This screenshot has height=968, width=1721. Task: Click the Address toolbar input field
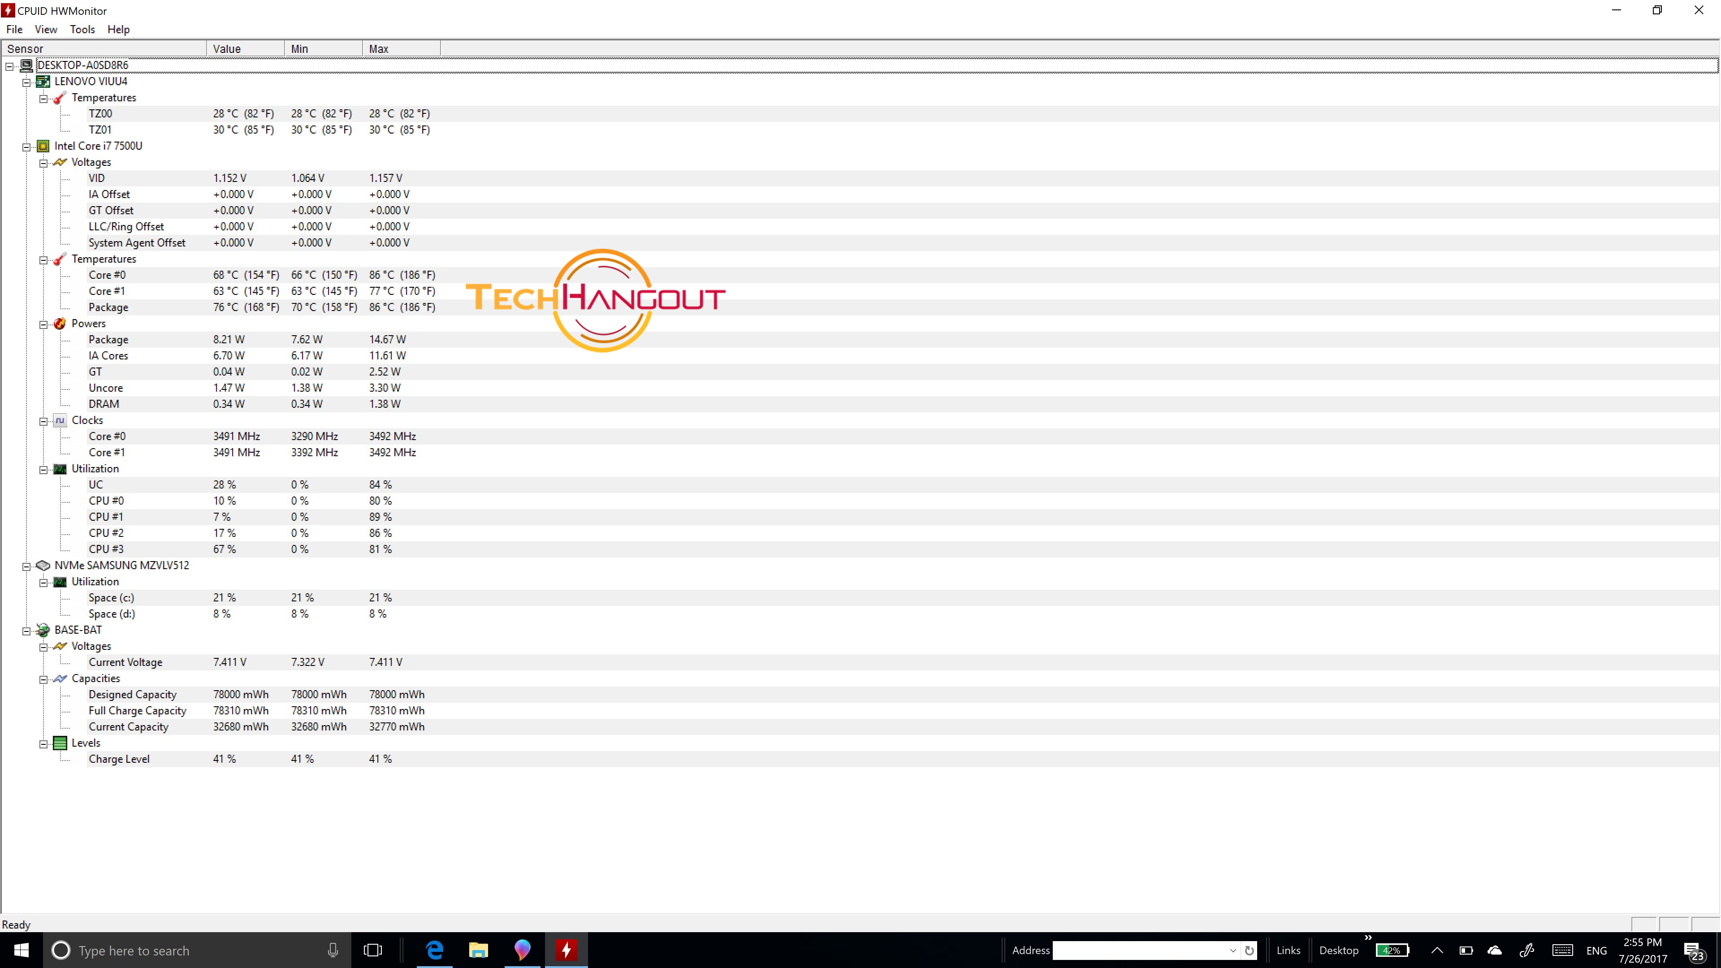point(1141,950)
